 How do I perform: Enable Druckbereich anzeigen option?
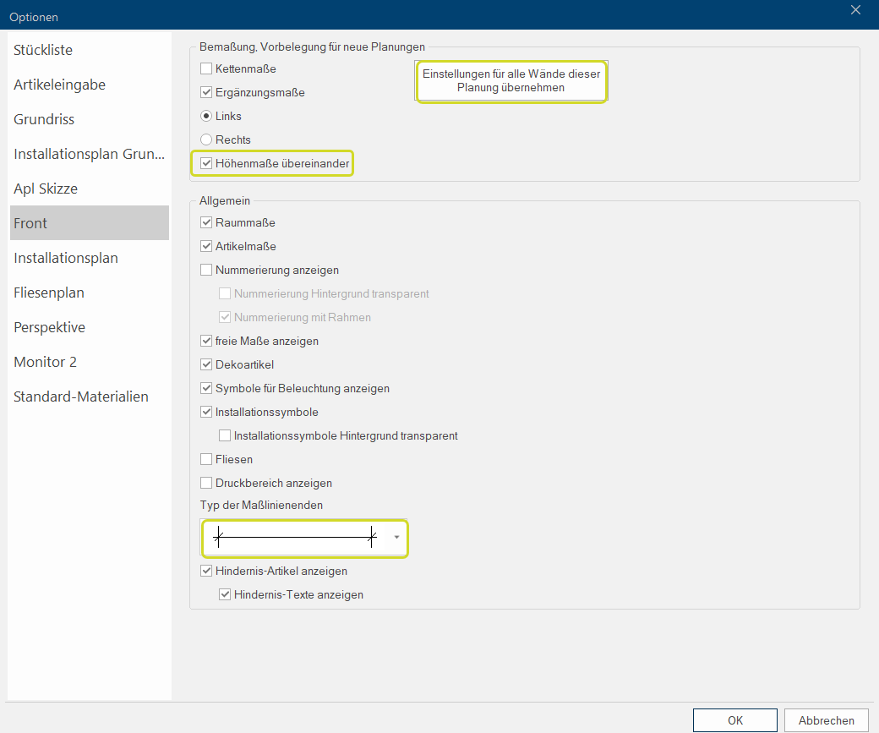pyautogui.click(x=206, y=484)
